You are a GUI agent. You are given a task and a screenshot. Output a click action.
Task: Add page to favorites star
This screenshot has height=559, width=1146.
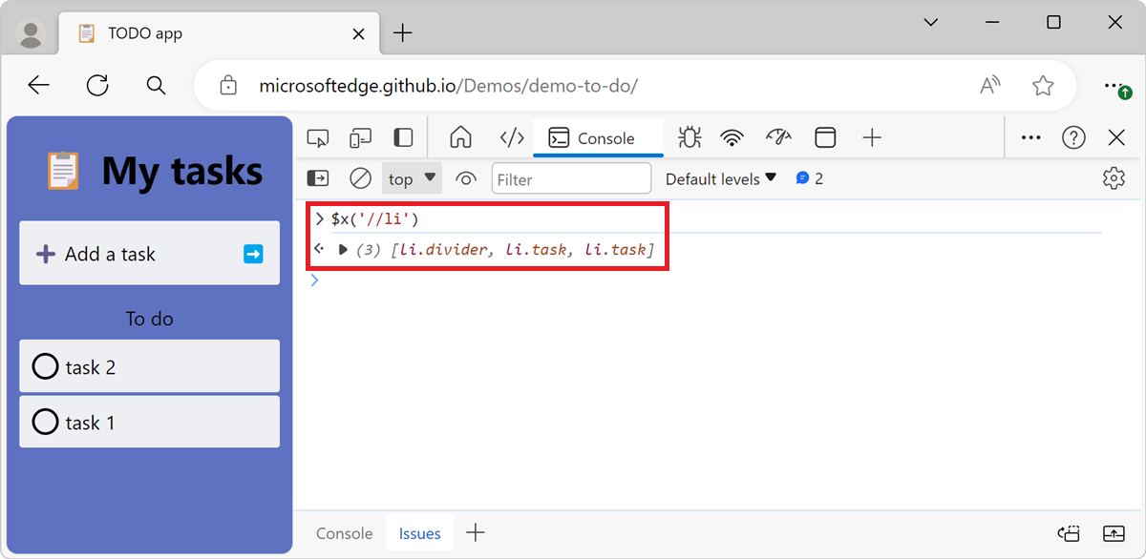[1043, 85]
